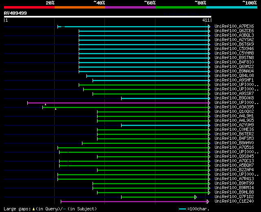Screen dimensions: 261x212
Task: Select hit label UniRef100_A7R413
Action: [234, 179]
